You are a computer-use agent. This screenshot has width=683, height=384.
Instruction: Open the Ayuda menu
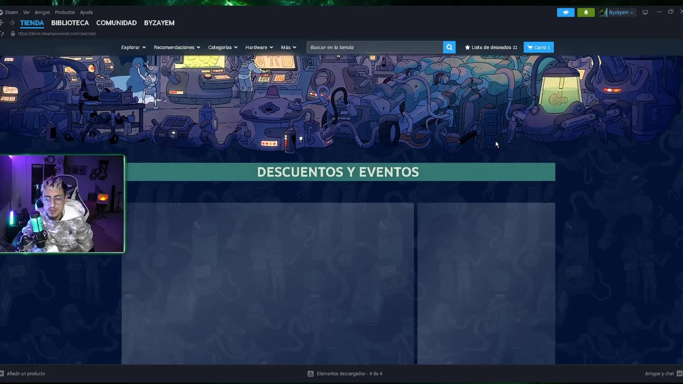(86, 12)
